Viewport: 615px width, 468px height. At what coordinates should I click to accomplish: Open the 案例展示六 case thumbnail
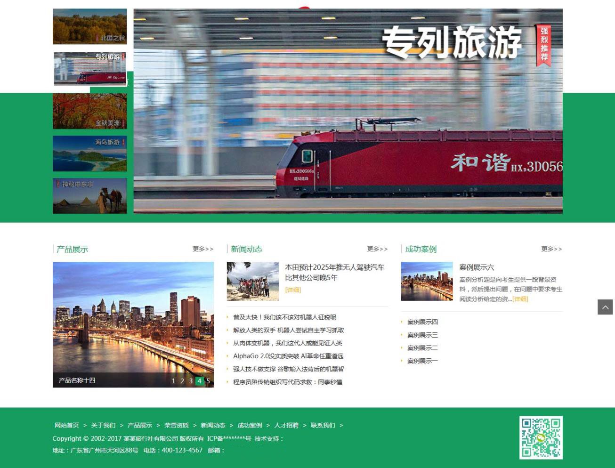[427, 281]
